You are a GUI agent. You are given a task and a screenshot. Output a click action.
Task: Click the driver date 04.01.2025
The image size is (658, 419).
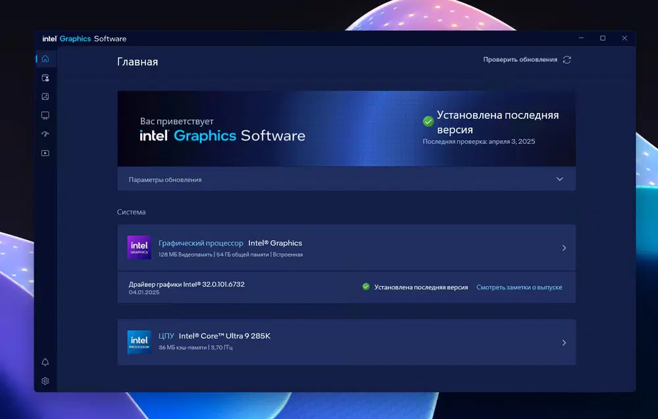[144, 292]
